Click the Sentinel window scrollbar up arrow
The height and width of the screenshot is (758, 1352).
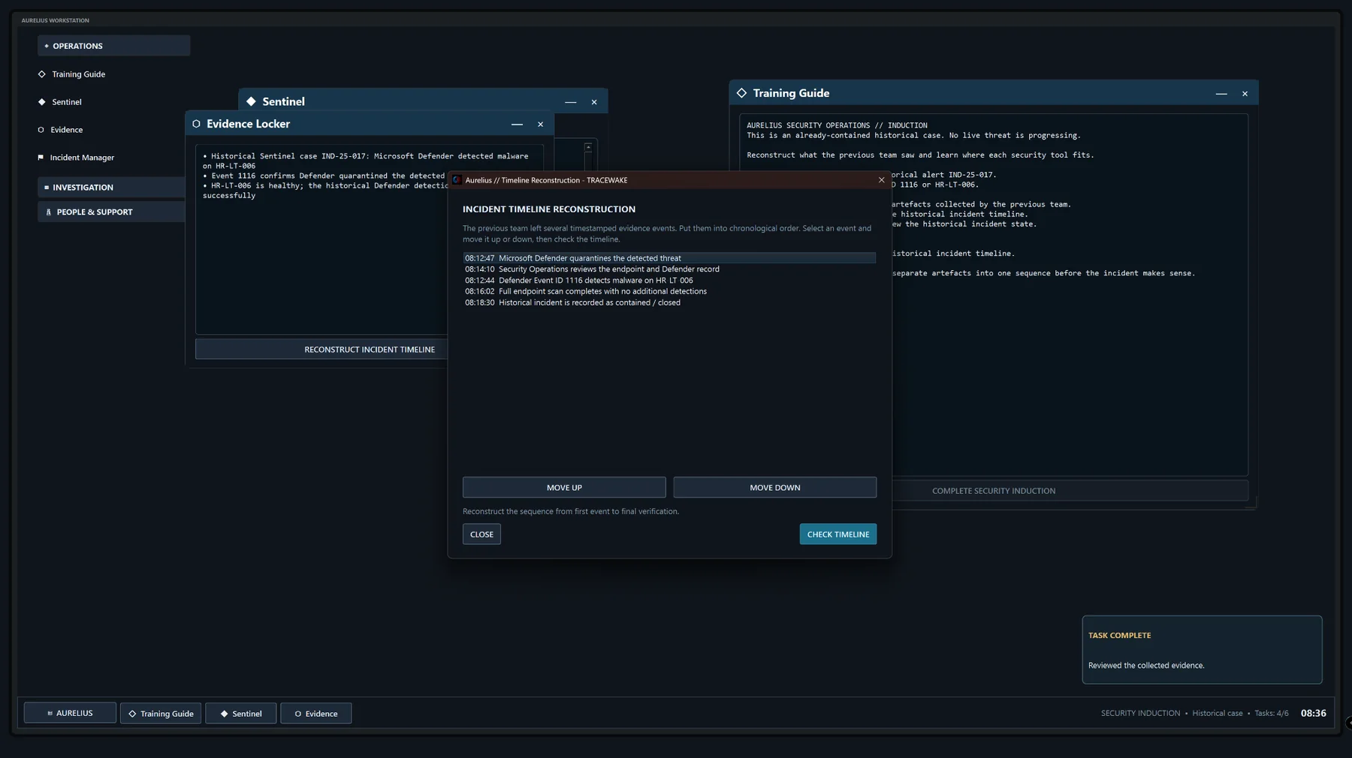click(x=588, y=147)
